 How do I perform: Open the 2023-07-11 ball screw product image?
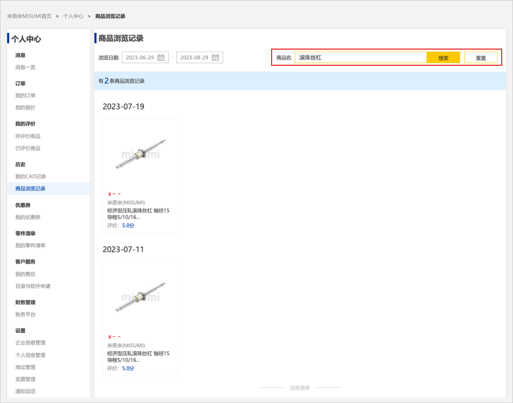[x=140, y=296]
